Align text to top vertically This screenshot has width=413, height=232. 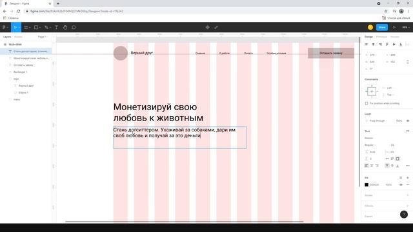click(387, 166)
